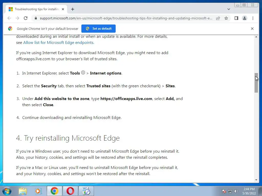Click step 4 Continue downloading and reinstalling
Image resolution: width=262 pixels, height=196 pixels.
(x=72, y=118)
